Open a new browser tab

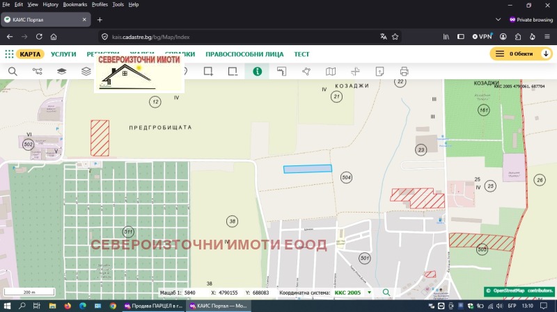point(100,20)
